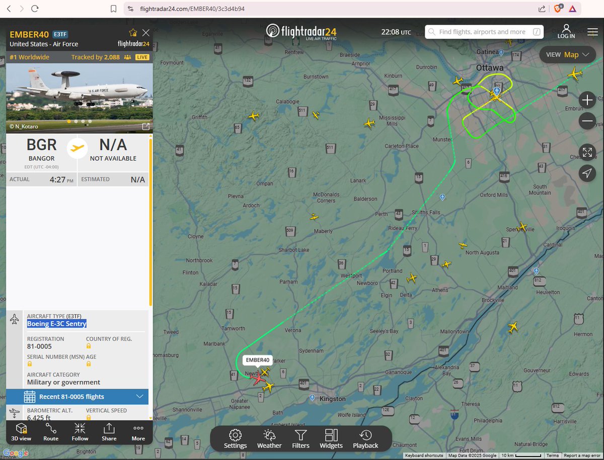Click the Boeing E-3C Sentry highlighted text
The width and height of the screenshot is (604, 460).
pos(57,324)
